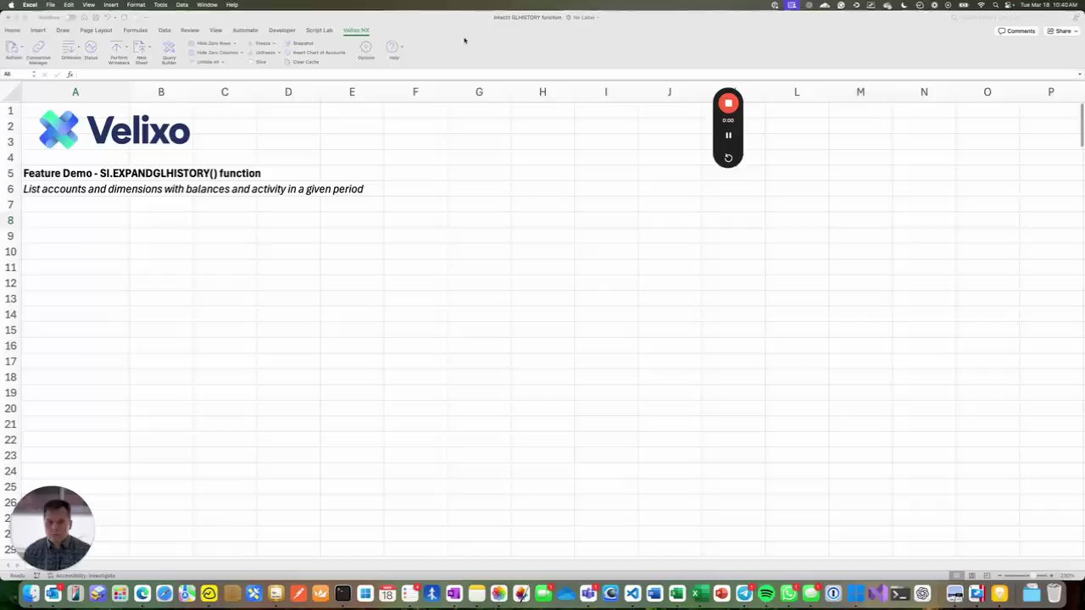Pause the screen recording

click(x=728, y=136)
